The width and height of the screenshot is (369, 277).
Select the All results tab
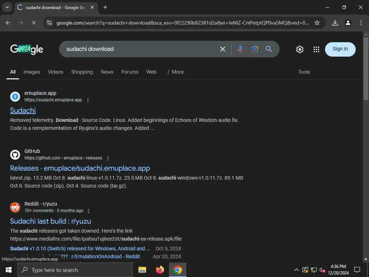tap(13, 72)
